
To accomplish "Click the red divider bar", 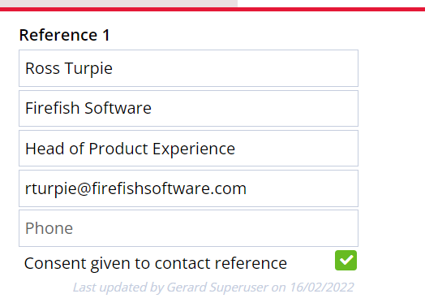I will [212, 9].
